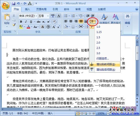
Task: Click the zoom out minus button
Action: (108, 114)
